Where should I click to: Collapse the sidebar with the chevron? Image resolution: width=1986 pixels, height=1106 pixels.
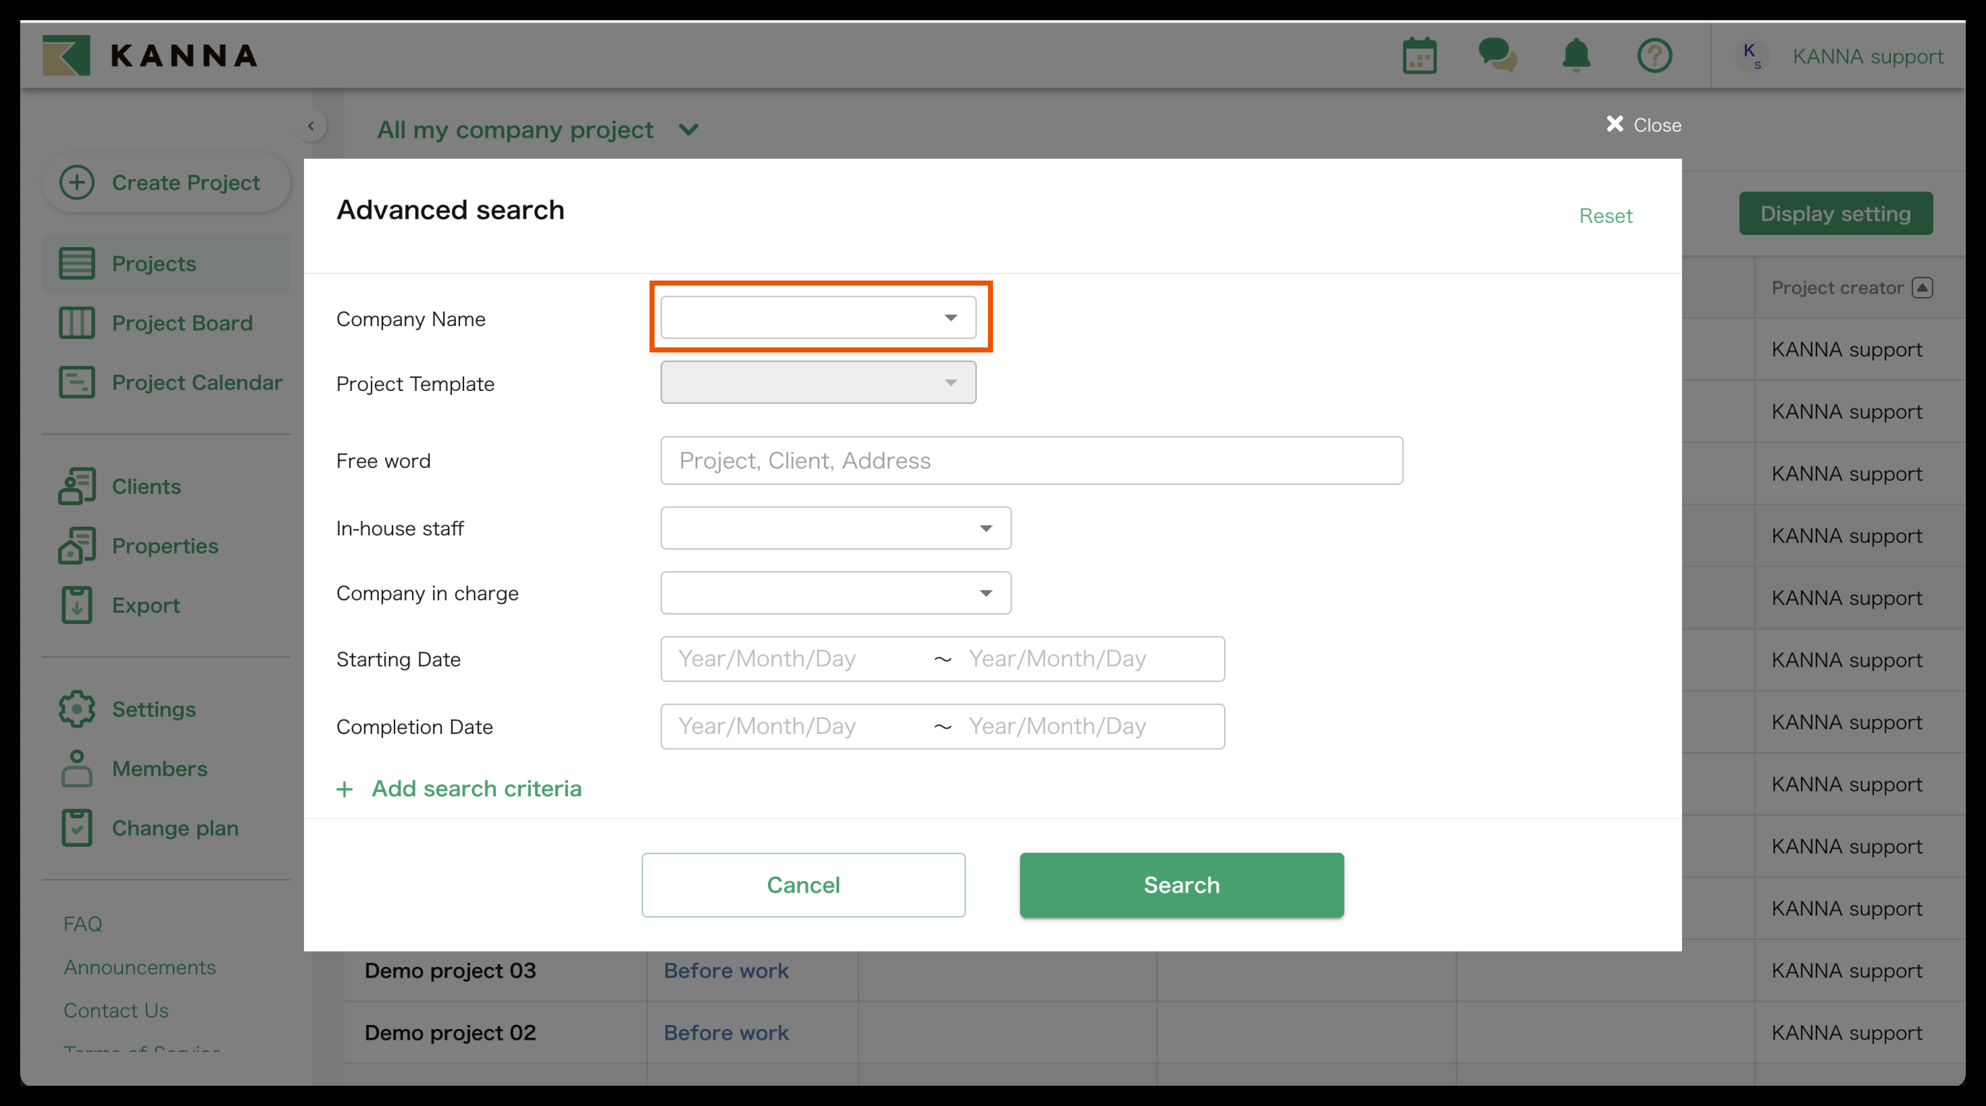click(312, 126)
